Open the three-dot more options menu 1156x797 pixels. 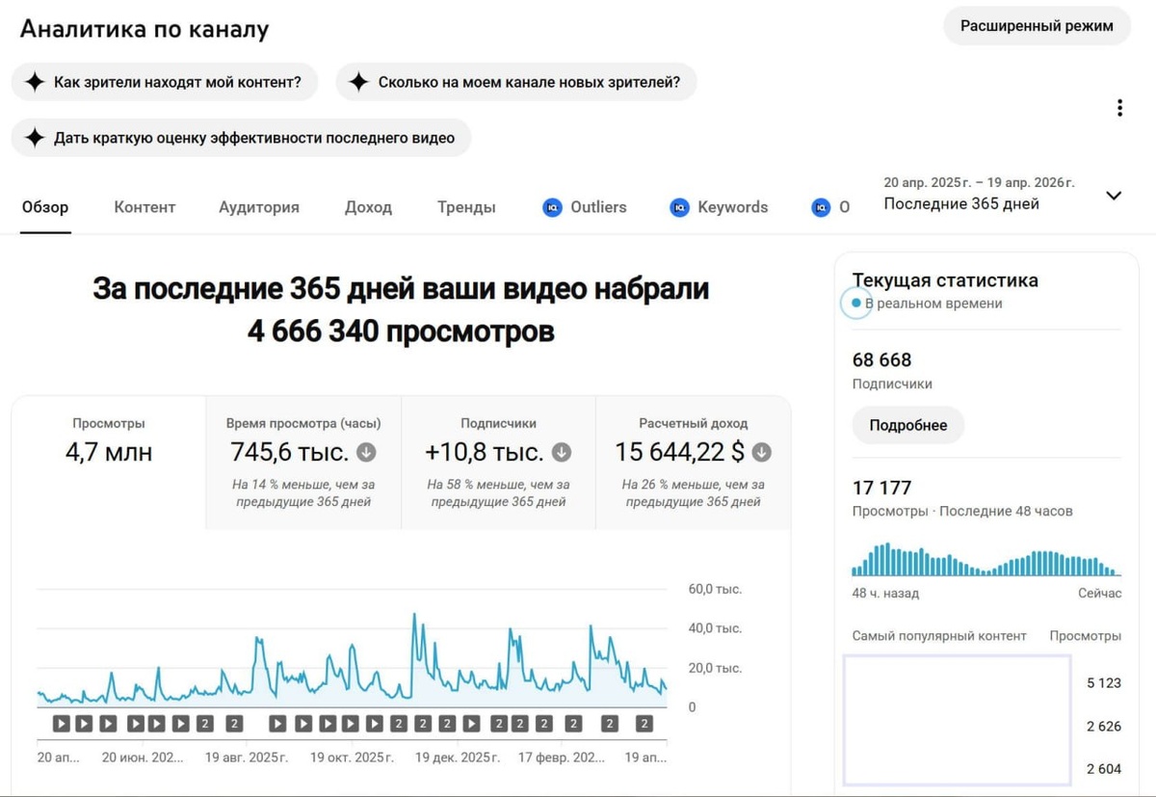tap(1119, 108)
